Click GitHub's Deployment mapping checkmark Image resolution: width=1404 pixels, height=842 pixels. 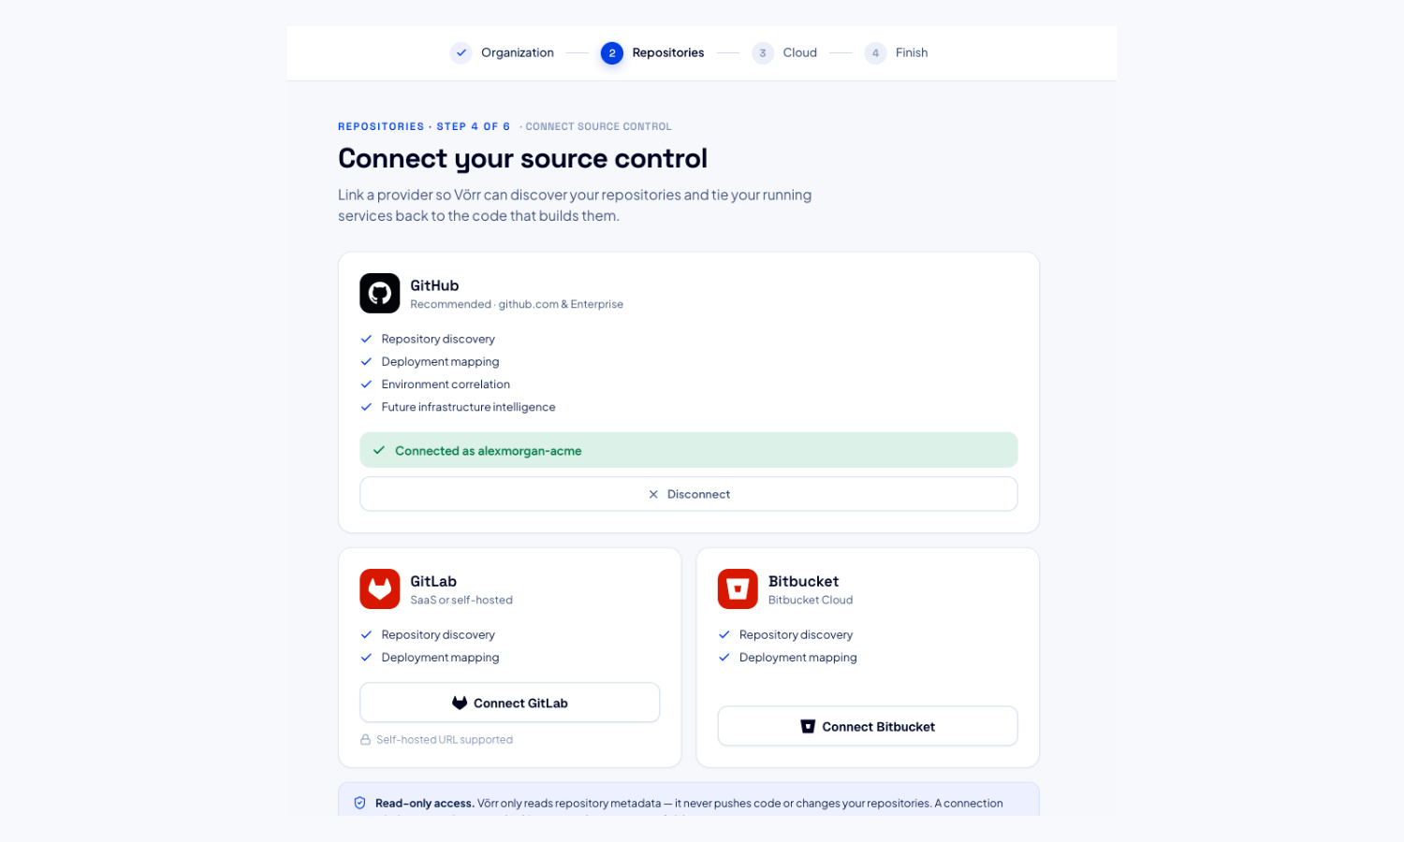point(366,361)
